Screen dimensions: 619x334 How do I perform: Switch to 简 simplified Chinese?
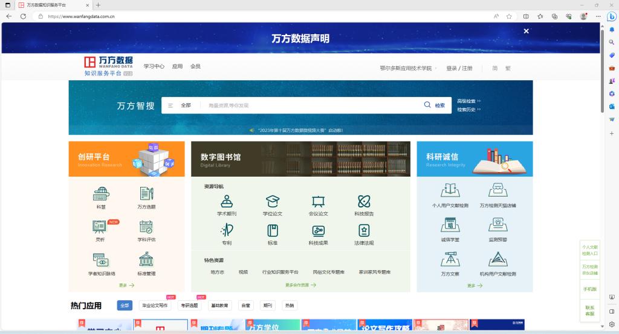point(494,68)
